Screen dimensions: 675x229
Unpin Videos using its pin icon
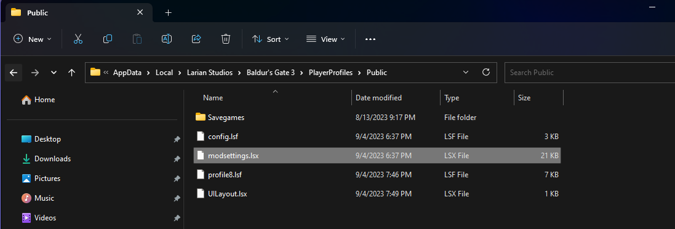177,219
